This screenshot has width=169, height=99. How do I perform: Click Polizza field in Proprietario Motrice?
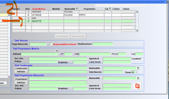point(43,62)
